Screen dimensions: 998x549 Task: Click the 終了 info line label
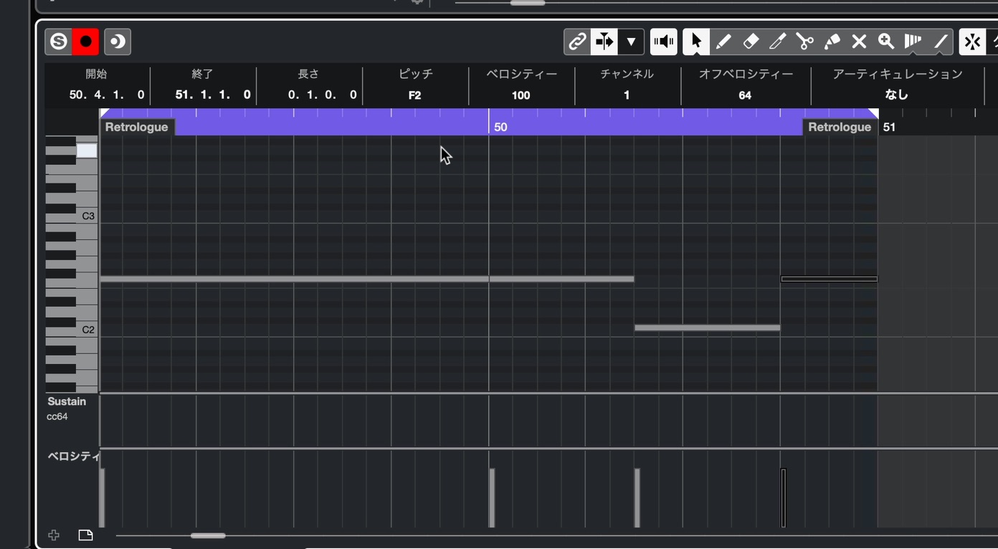click(x=203, y=74)
